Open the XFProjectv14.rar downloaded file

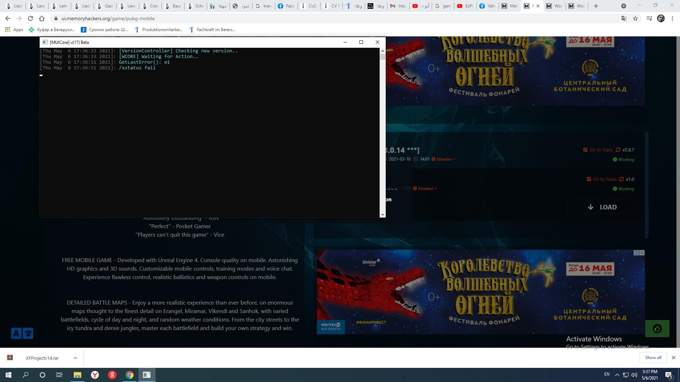pos(42,358)
